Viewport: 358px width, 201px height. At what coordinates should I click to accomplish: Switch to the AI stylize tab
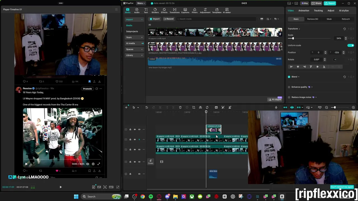coord(344,11)
